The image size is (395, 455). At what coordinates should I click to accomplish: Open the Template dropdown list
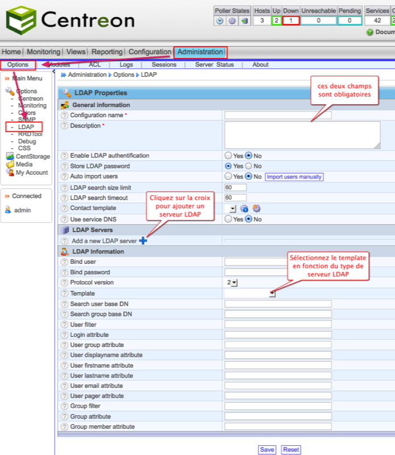[273, 293]
